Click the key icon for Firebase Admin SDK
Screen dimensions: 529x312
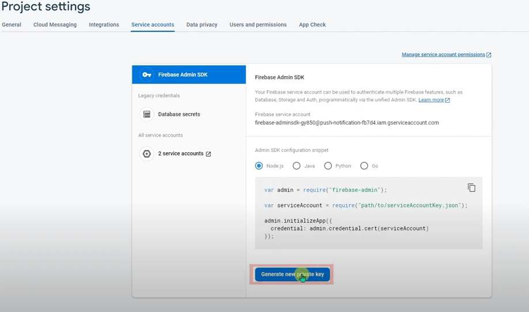click(x=147, y=74)
